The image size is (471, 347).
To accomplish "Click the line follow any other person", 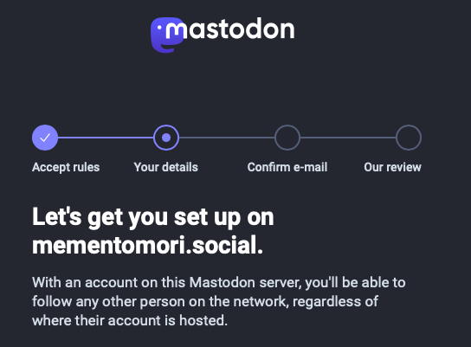I will [x=205, y=301].
